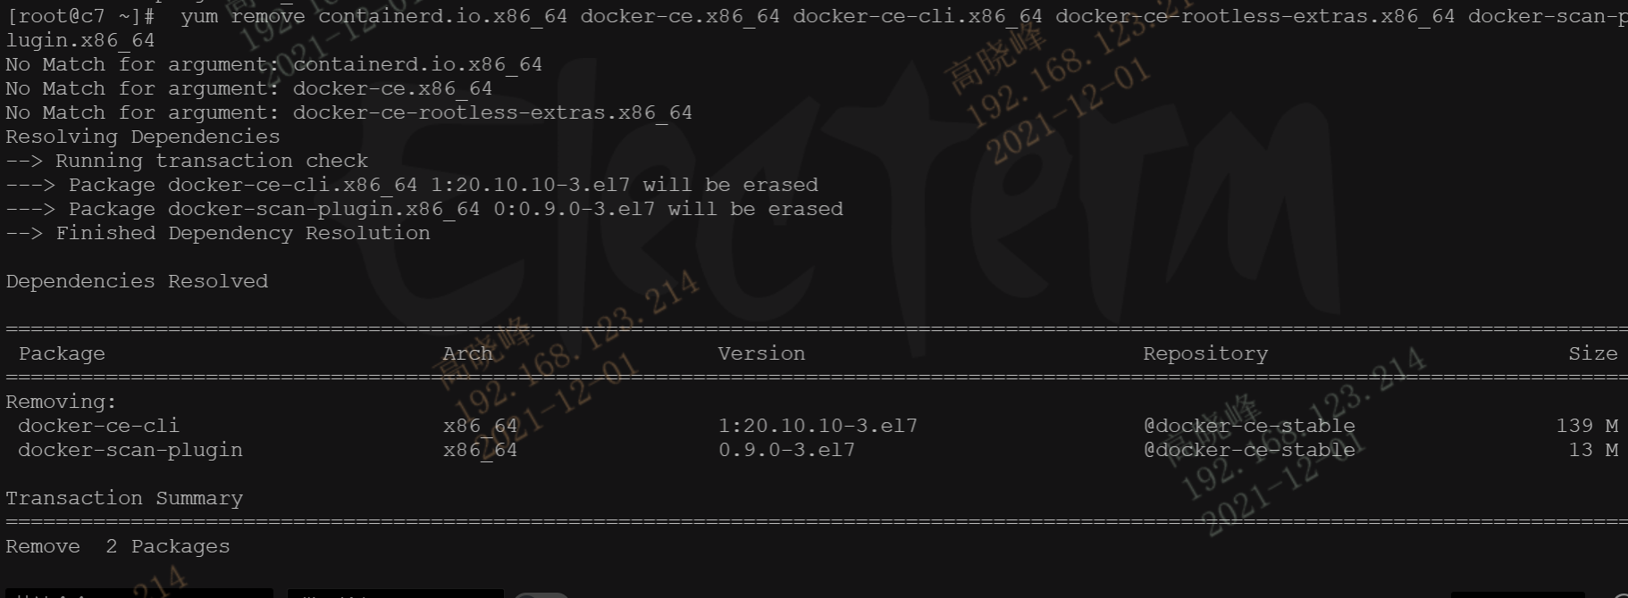Image resolution: width=1628 pixels, height=598 pixels.
Task: Click the Version column header
Action: (761, 353)
